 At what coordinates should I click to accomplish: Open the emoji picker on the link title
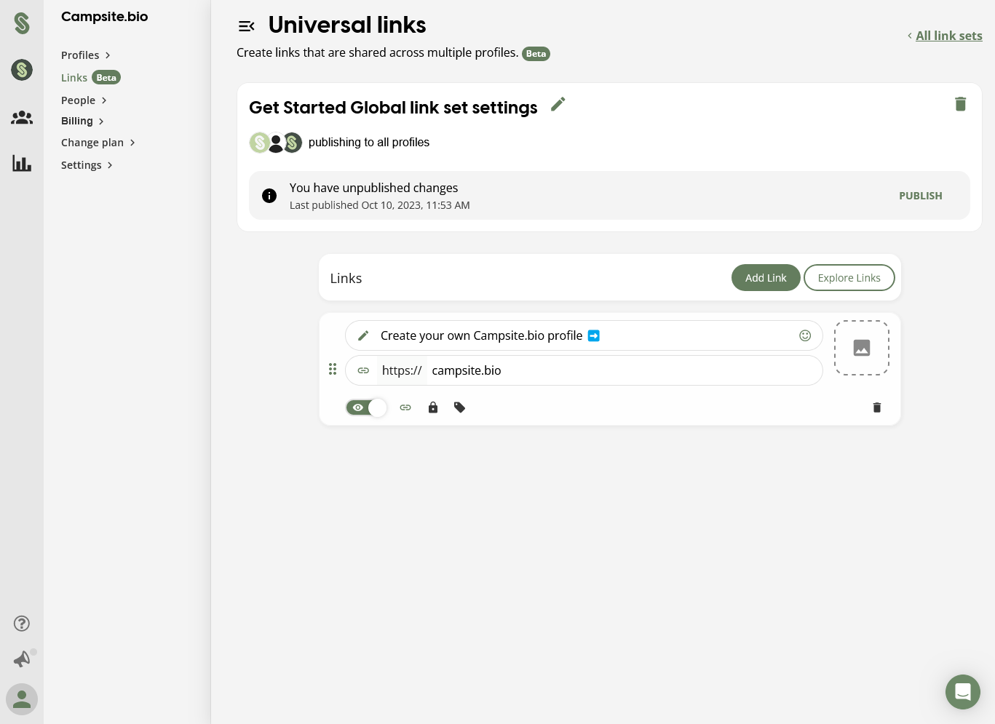805,335
